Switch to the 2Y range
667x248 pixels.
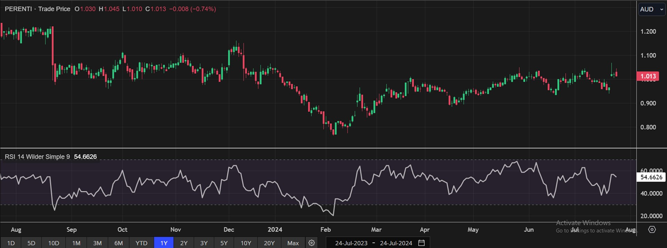point(184,243)
